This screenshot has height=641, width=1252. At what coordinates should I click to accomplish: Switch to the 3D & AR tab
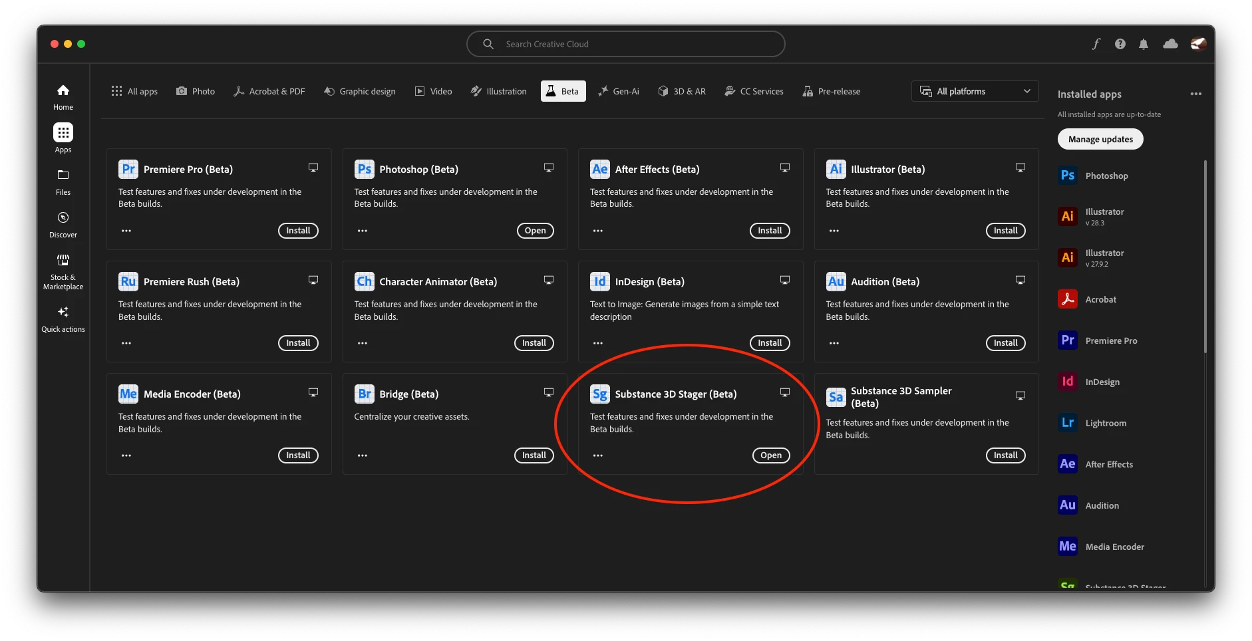pyautogui.click(x=682, y=91)
